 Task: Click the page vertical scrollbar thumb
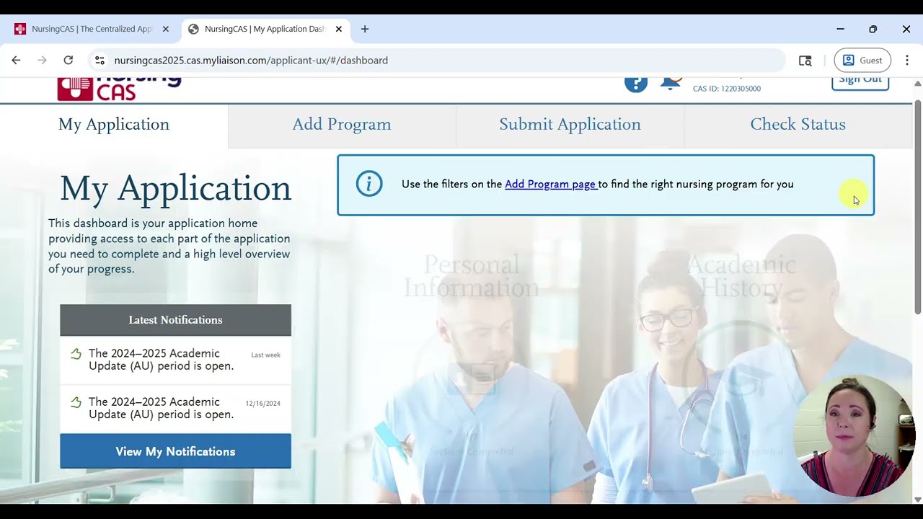tap(917, 206)
